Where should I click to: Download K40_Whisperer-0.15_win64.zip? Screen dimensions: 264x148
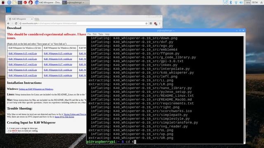click(58, 53)
